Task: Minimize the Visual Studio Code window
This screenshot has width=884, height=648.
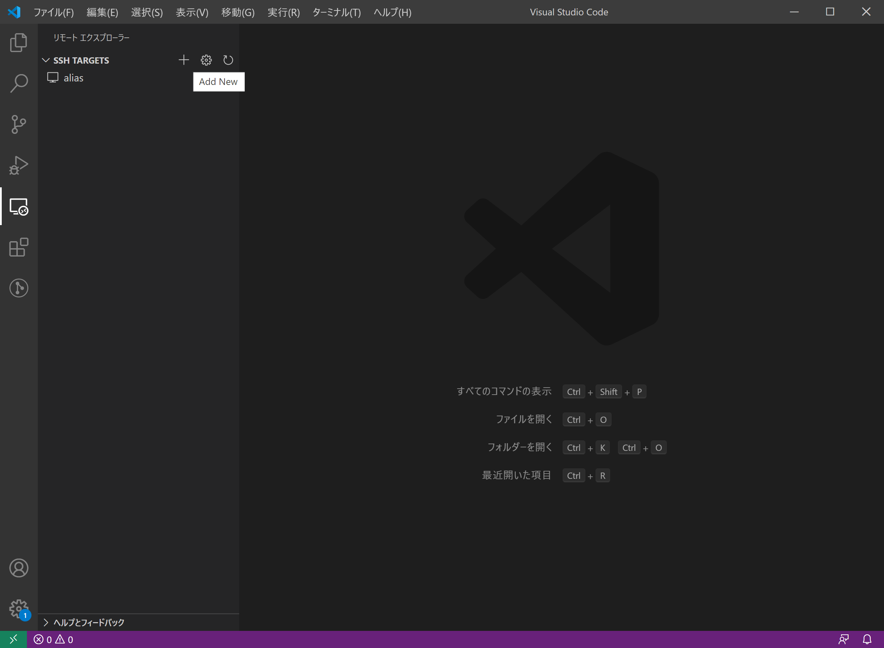Action: click(794, 12)
